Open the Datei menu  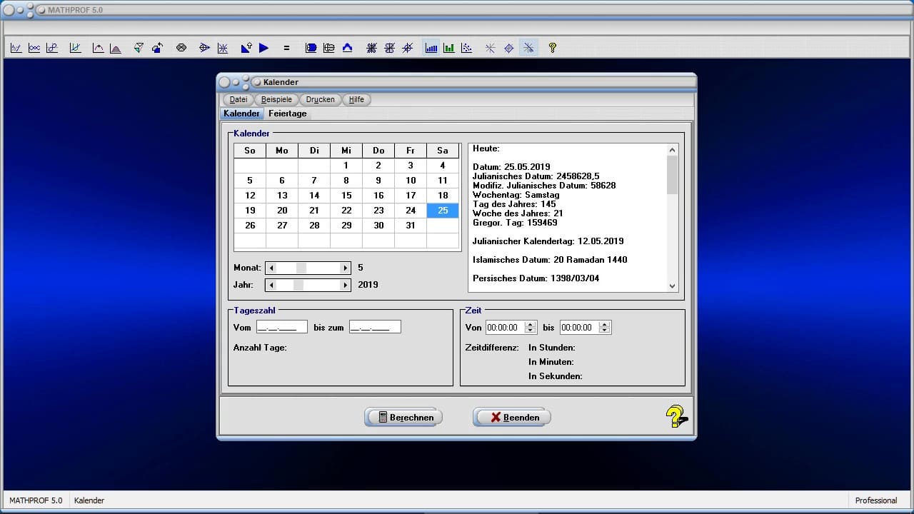point(238,100)
